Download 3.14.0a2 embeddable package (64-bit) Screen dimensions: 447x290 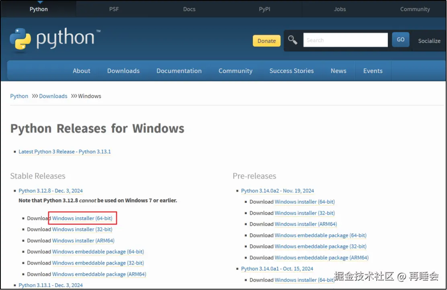click(x=321, y=235)
